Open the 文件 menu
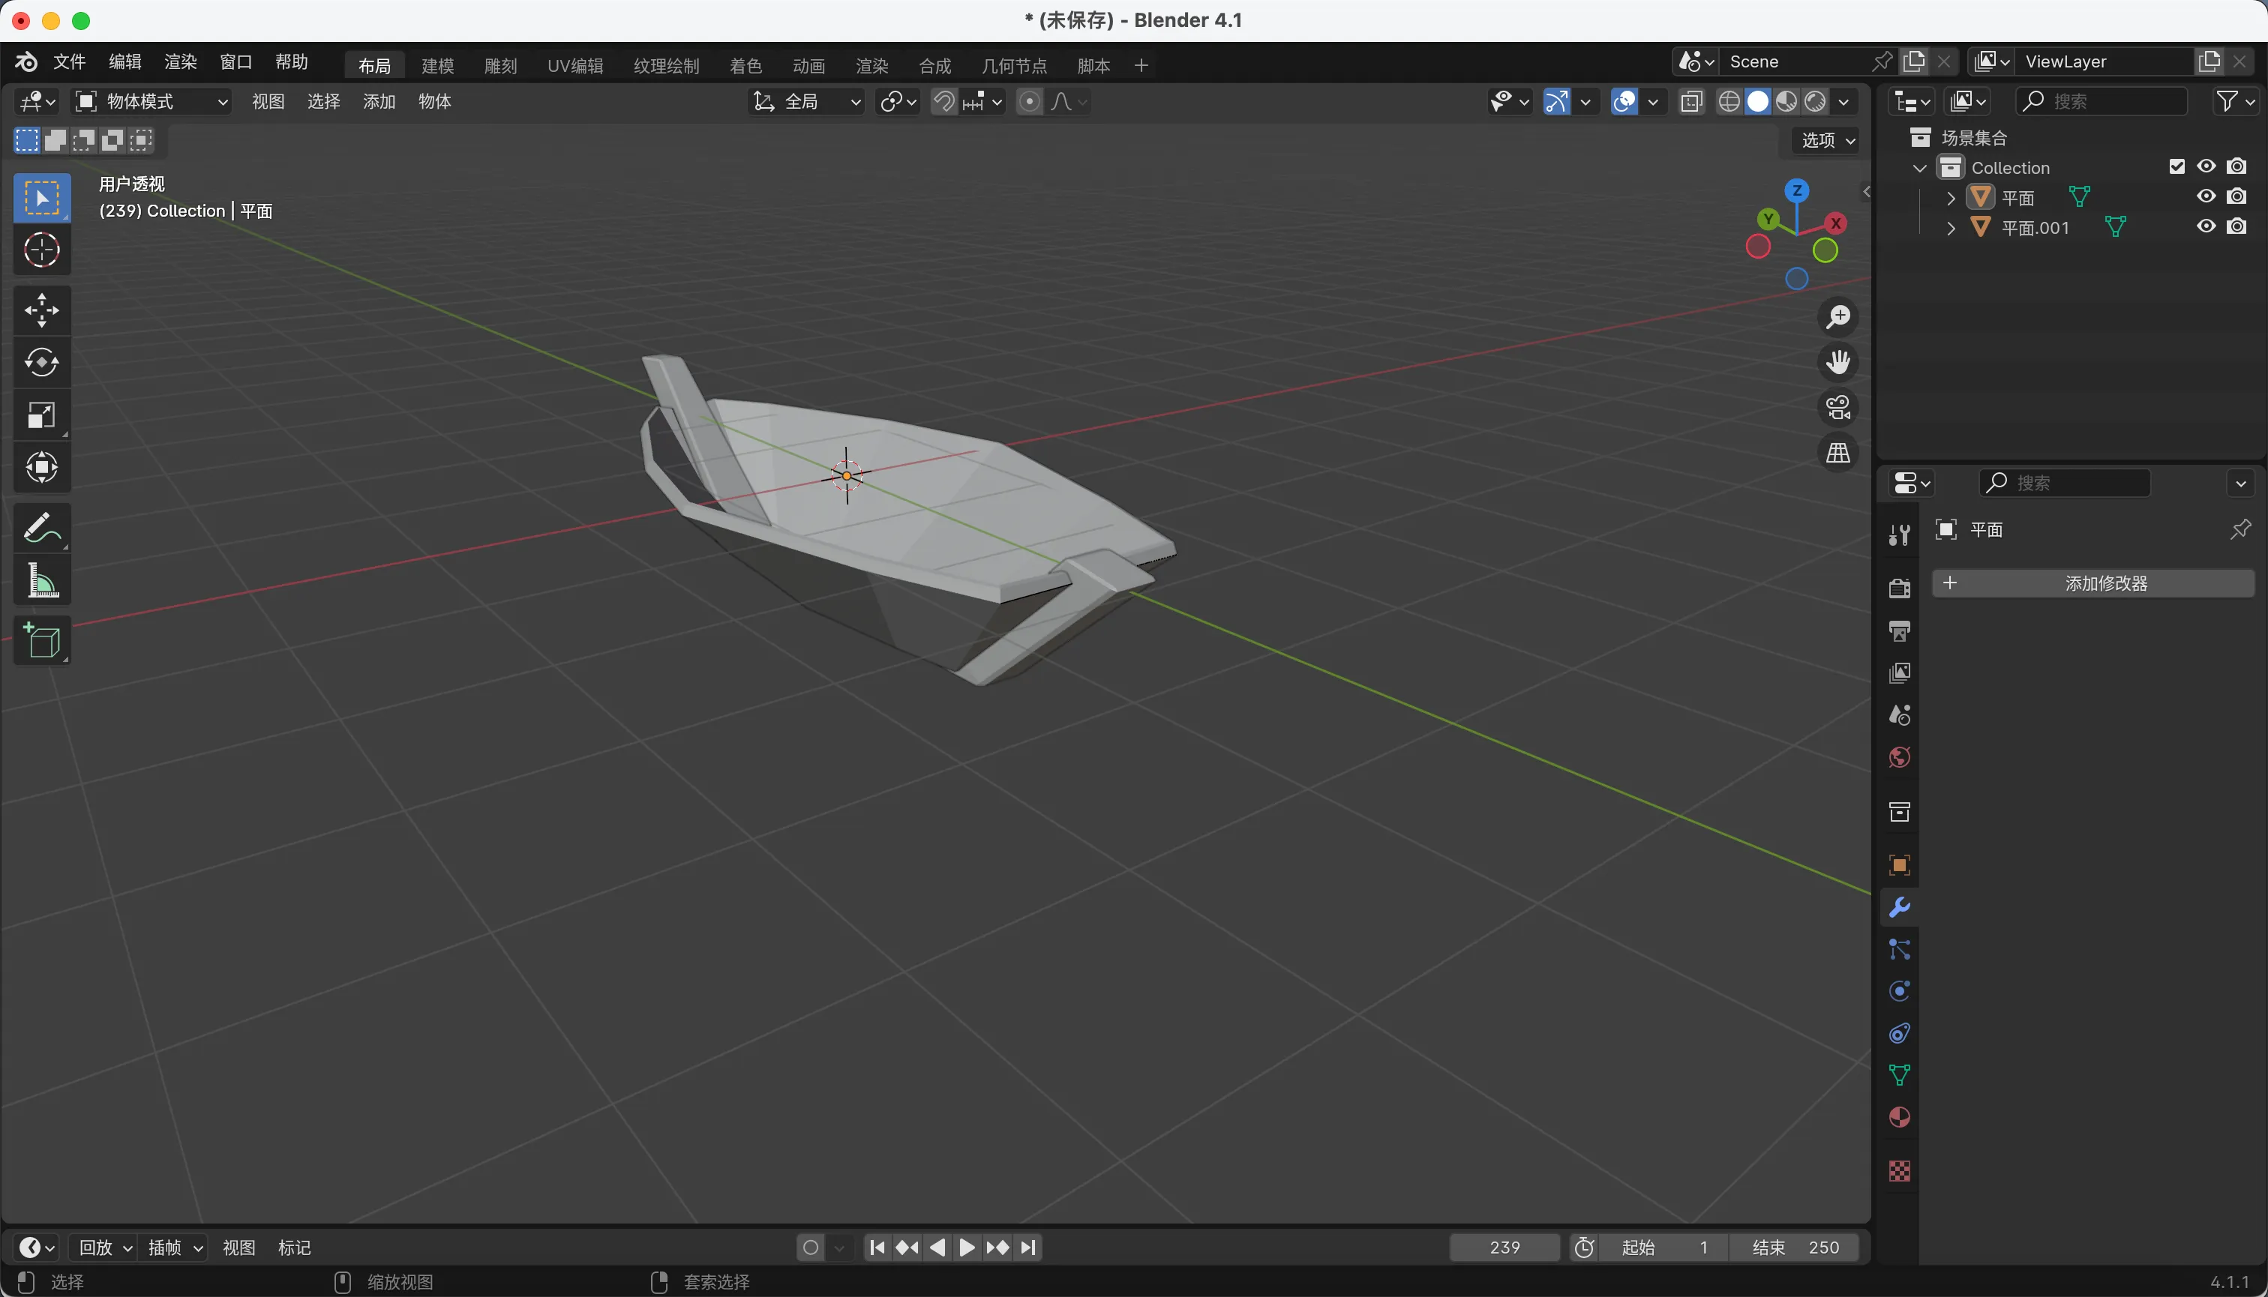Viewport: 2268px width, 1297px height. tap(68, 61)
